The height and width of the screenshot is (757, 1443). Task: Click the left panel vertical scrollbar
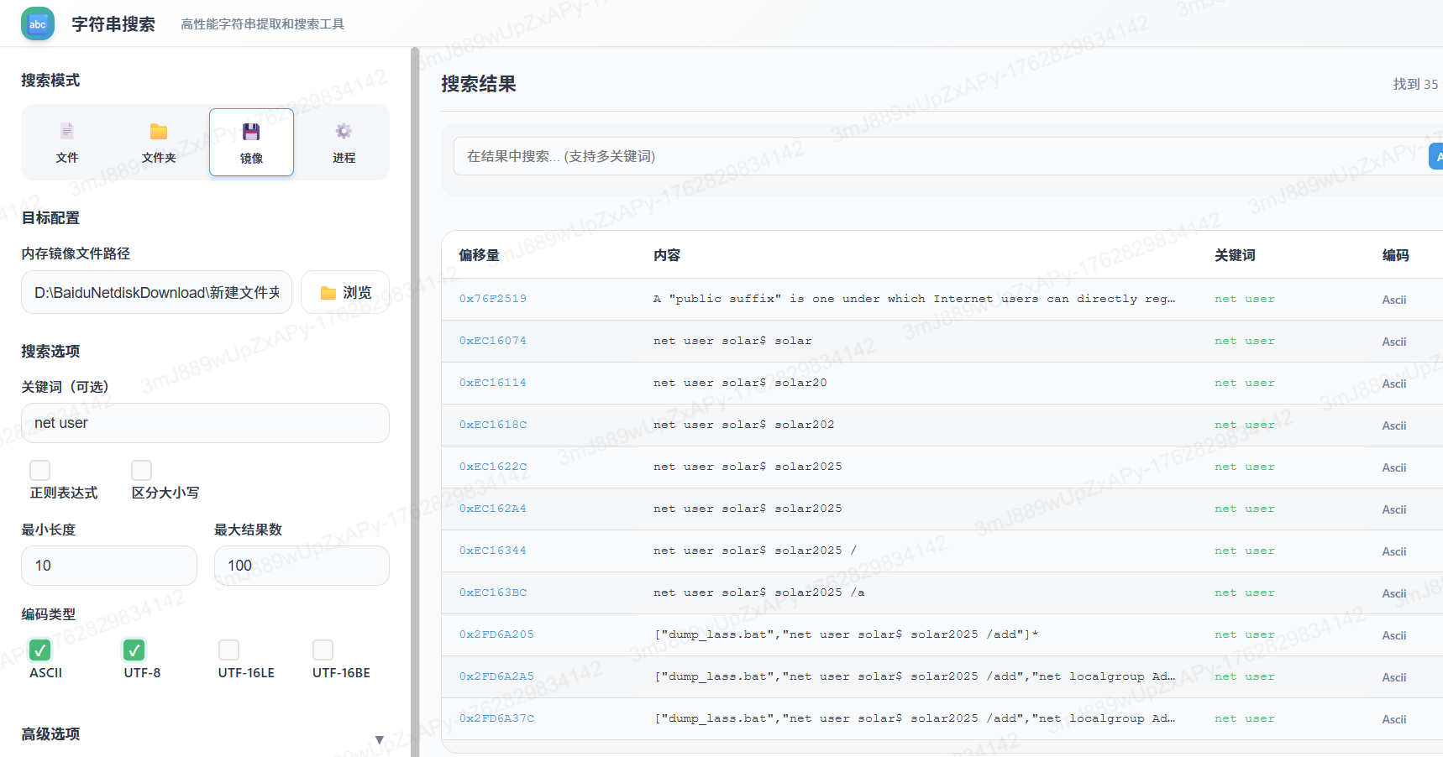click(x=415, y=401)
